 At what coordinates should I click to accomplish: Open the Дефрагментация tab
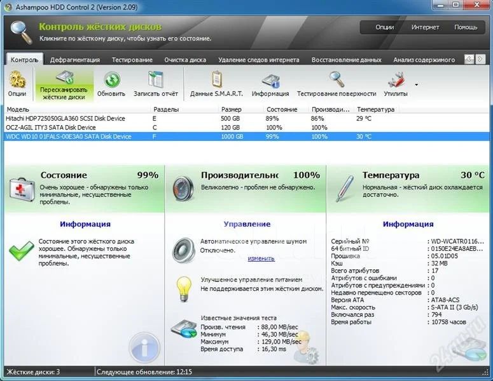(x=75, y=60)
